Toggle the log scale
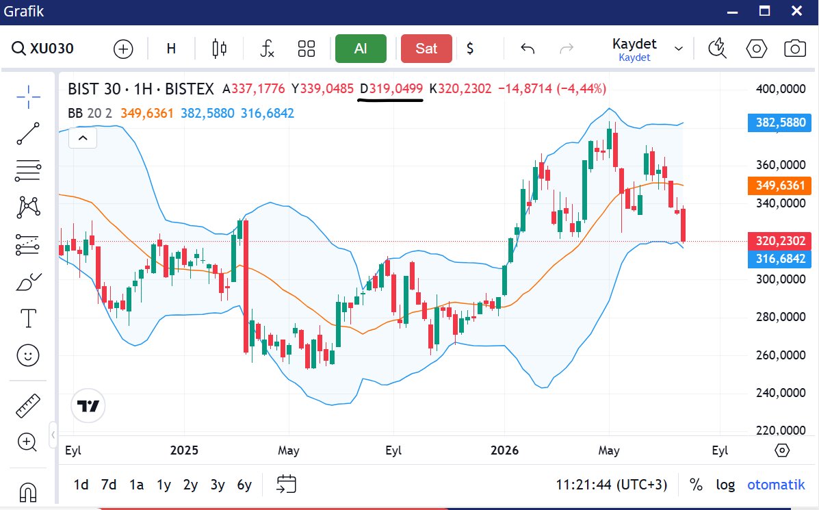Screen dimensions: 819x510 click(x=725, y=485)
